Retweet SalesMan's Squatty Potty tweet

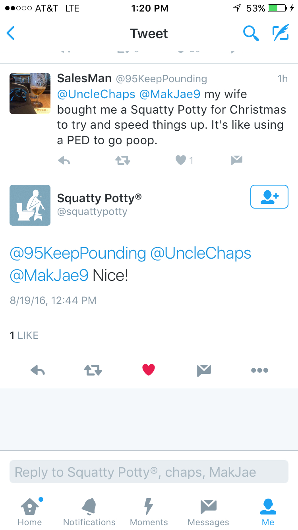tap(122, 160)
